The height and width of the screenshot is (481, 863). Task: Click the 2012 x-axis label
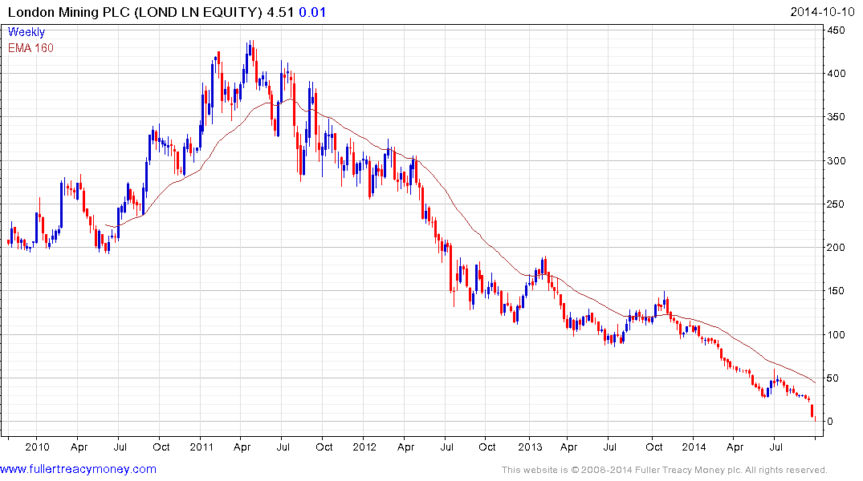pos(364,447)
